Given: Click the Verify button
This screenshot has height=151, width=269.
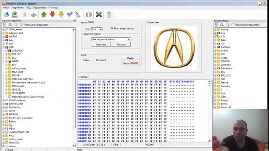Looking at the screenshot, I should tap(130, 58).
